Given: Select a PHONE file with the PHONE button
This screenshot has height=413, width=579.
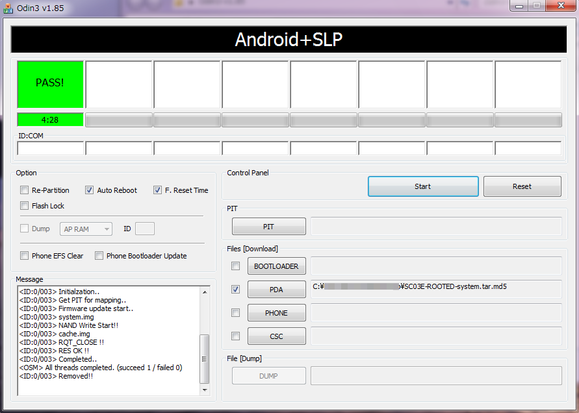Looking at the screenshot, I should click(277, 313).
